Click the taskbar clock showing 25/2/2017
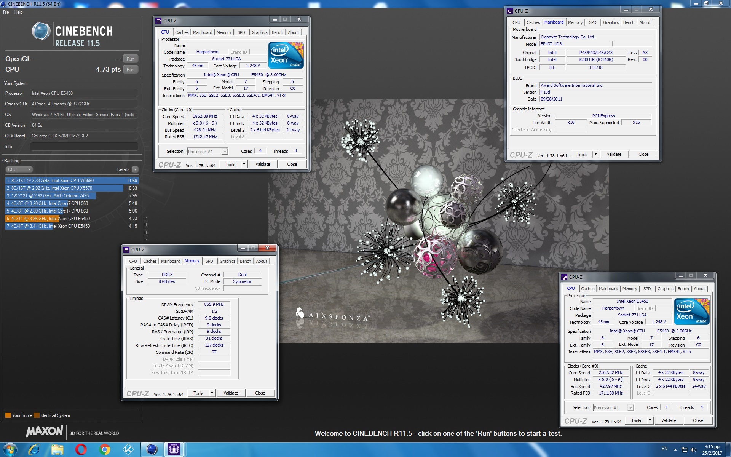 (x=712, y=450)
